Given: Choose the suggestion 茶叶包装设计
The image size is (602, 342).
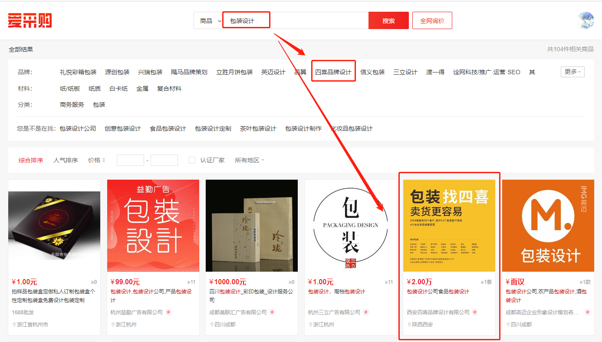Looking at the screenshot, I should tap(258, 128).
